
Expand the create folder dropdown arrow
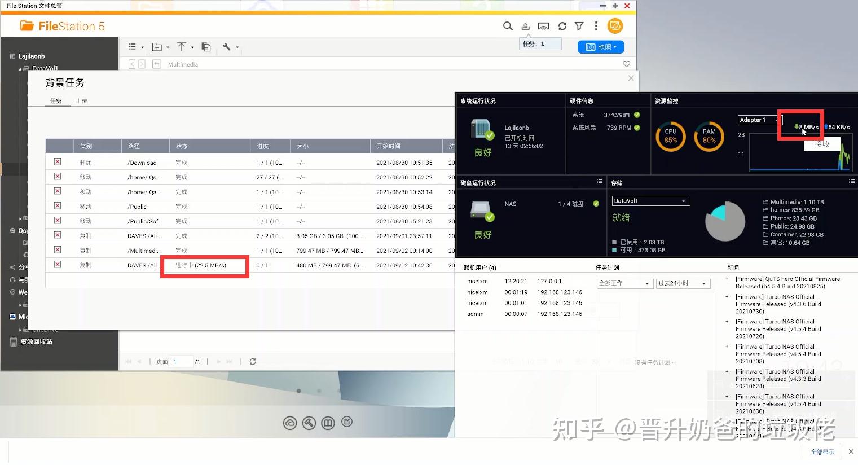click(x=168, y=47)
